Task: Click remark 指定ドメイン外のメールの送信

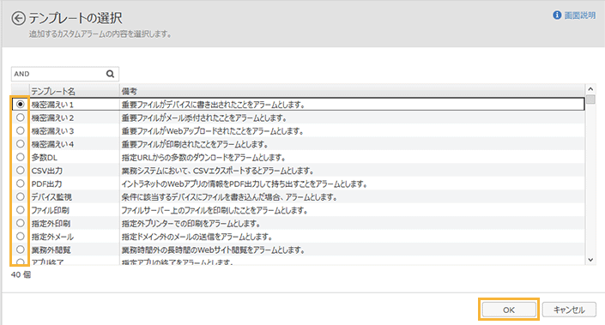Action: pos(197,237)
